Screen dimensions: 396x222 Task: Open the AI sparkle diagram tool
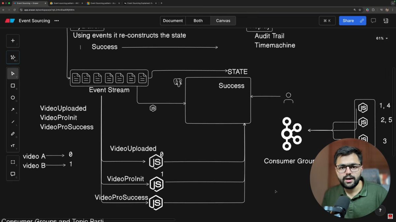(x=13, y=57)
